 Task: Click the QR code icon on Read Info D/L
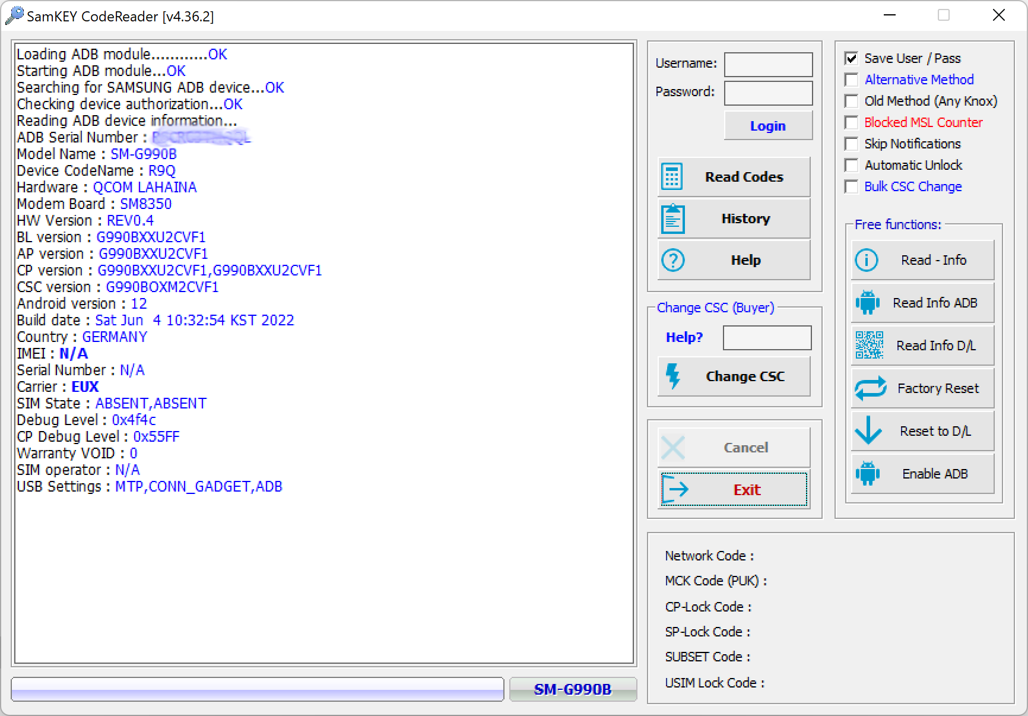click(x=869, y=345)
